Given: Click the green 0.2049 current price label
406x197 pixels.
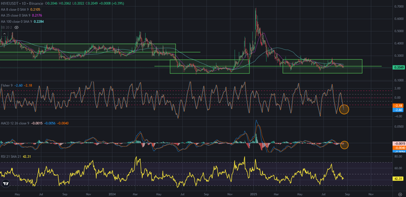Looking at the screenshot, I should 398,68.
